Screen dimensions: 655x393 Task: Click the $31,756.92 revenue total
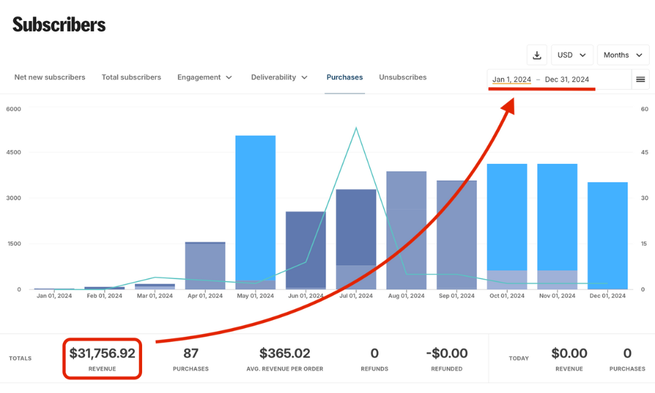click(102, 354)
